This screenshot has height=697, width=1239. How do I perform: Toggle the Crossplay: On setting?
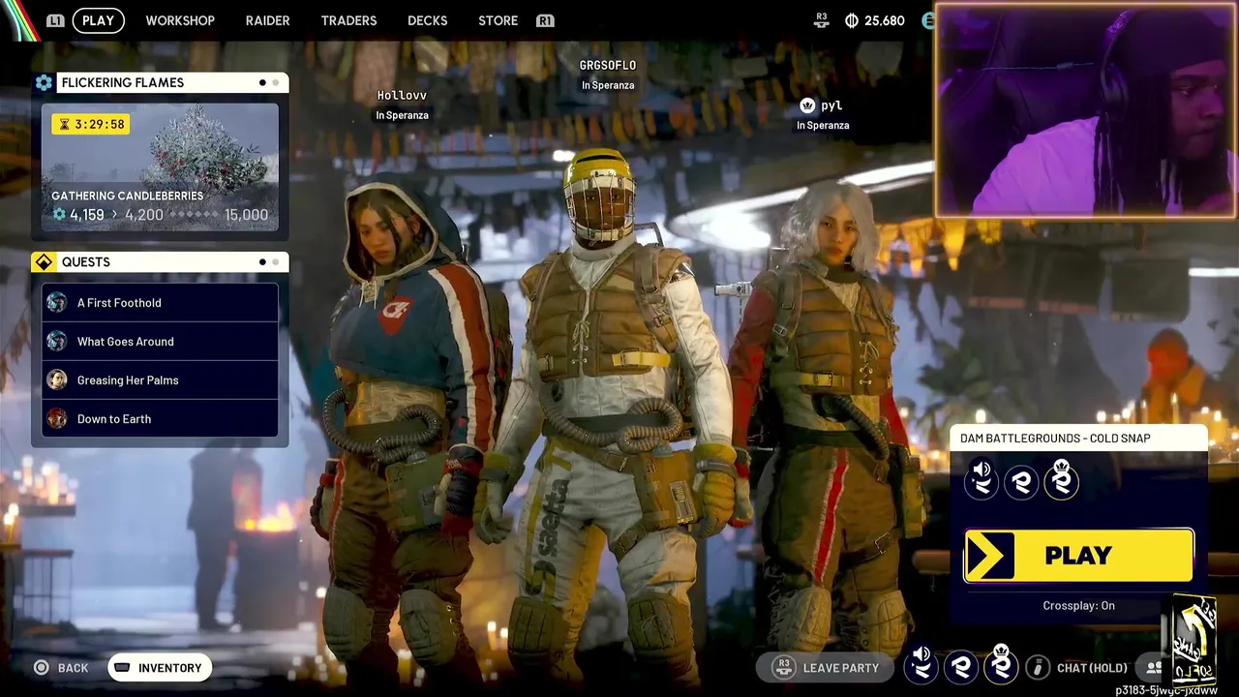tap(1078, 606)
